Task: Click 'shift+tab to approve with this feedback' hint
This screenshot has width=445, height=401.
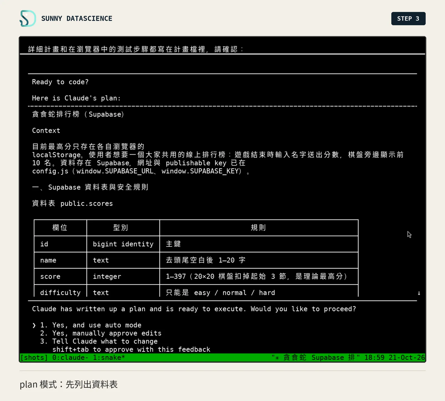Action: tap(131, 350)
